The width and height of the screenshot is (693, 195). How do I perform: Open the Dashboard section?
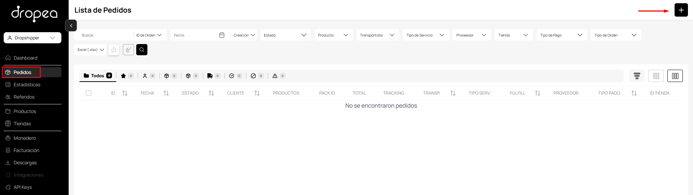(25, 58)
